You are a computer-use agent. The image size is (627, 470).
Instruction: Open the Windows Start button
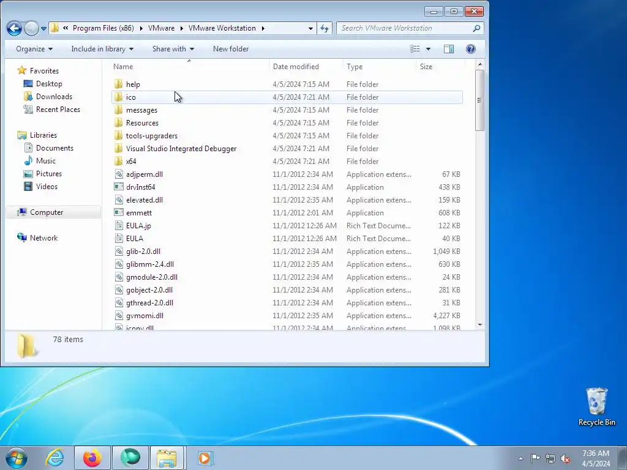(17, 458)
